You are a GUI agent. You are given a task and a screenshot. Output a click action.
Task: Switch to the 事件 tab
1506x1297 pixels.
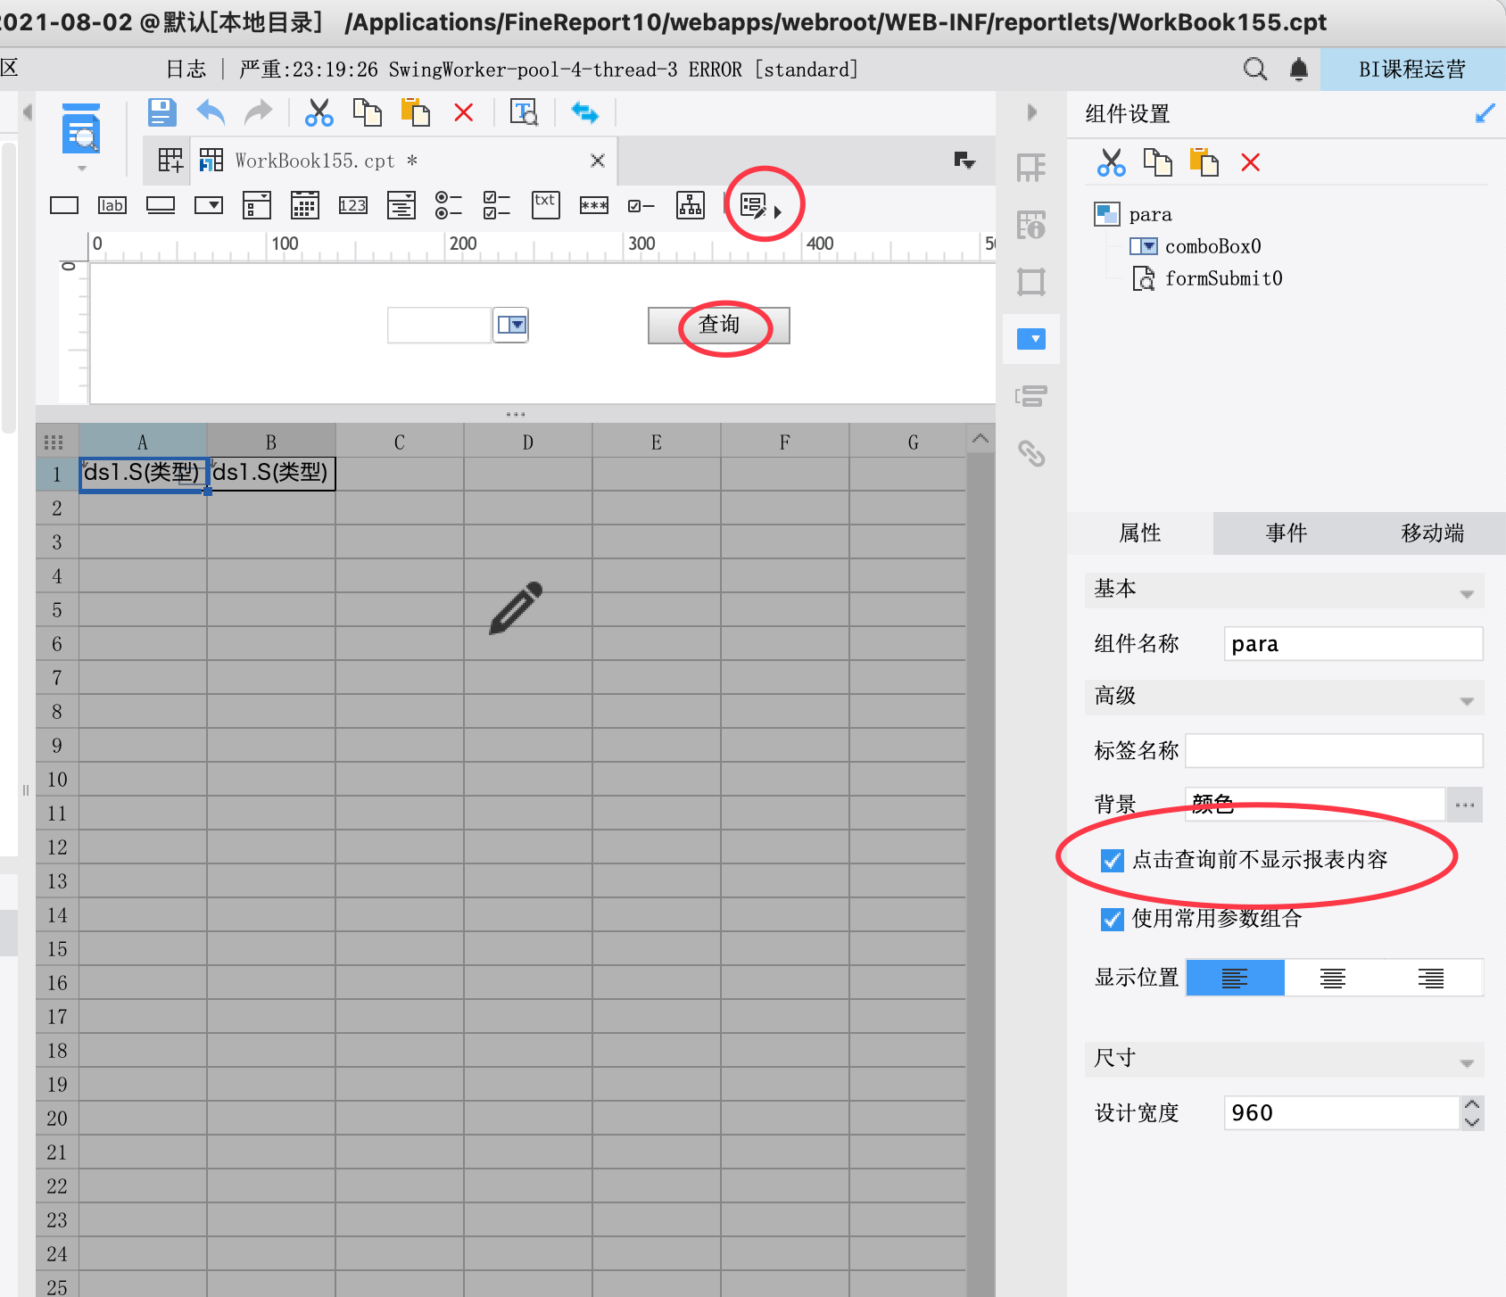[1287, 533]
